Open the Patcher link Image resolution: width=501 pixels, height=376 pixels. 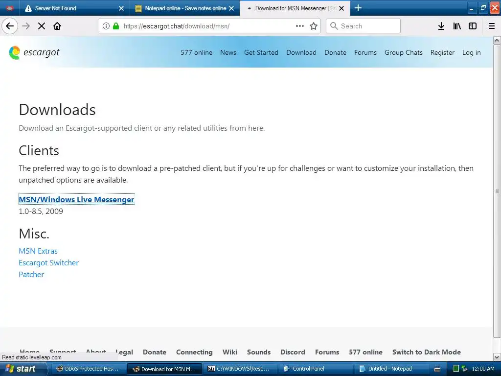tap(31, 275)
